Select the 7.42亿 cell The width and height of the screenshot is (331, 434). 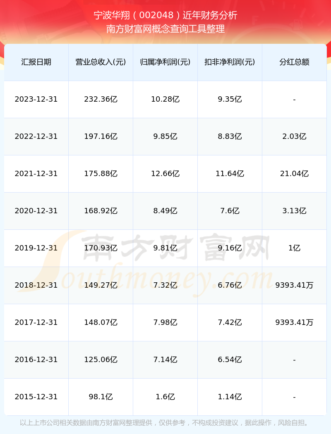(230, 322)
